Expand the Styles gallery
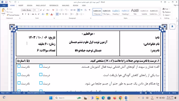 point(160,15)
